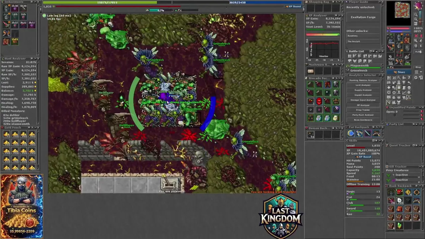The width and height of the screenshot is (425, 239).
Task: Open the Store button
Action: point(399,72)
